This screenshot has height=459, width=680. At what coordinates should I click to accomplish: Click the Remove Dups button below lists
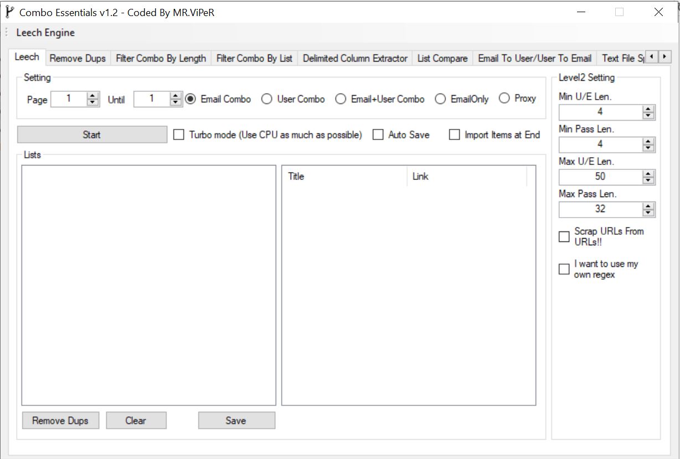coord(60,420)
